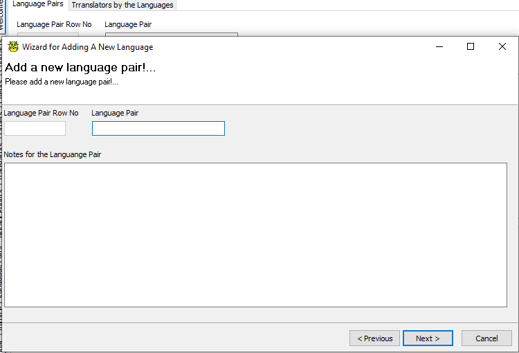Click the 'Add a new language pair!...' heading
Image resolution: width=519 pixels, height=353 pixels.
(x=80, y=68)
